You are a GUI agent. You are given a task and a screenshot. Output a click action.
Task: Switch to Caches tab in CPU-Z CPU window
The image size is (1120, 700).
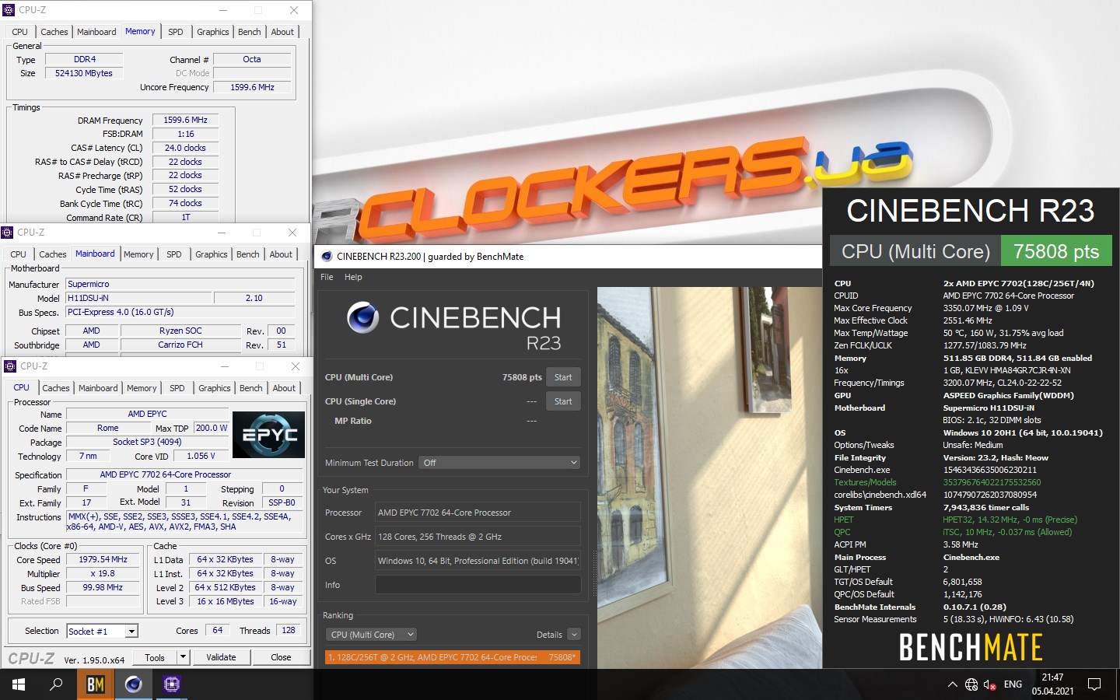tap(55, 388)
